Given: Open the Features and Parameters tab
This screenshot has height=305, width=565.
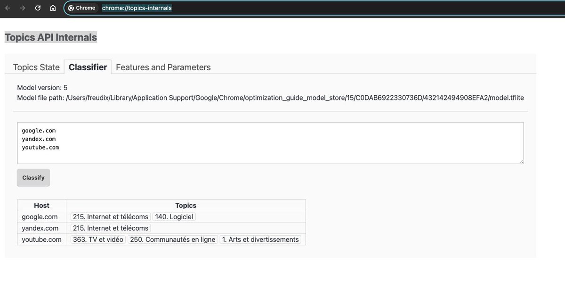Looking at the screenshot, I should pos(163,67).
